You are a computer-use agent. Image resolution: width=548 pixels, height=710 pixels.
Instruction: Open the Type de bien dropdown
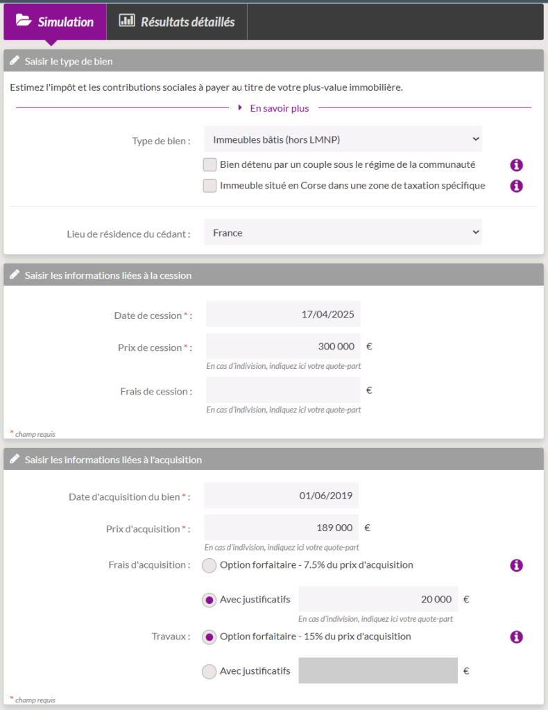click(x=343, y=139)
